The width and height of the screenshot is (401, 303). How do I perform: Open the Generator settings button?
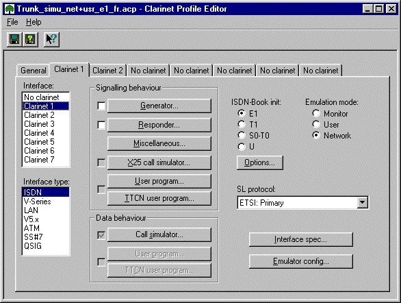pos(159,106)
